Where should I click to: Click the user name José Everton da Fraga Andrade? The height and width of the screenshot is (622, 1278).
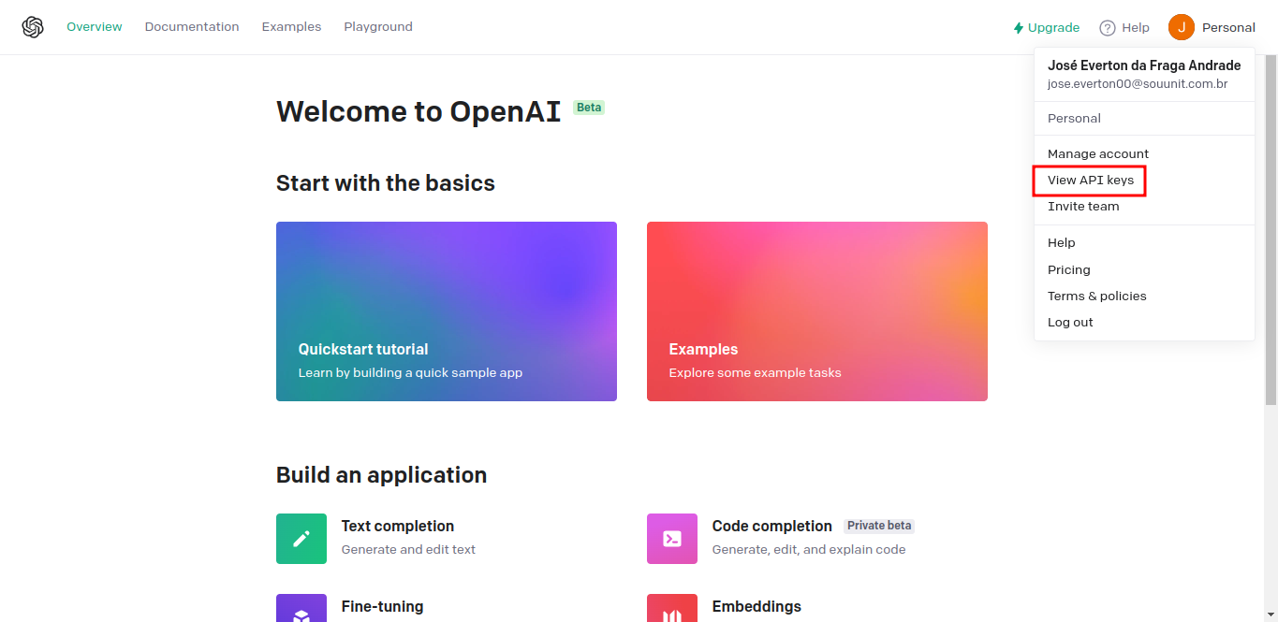[1144, 65]
